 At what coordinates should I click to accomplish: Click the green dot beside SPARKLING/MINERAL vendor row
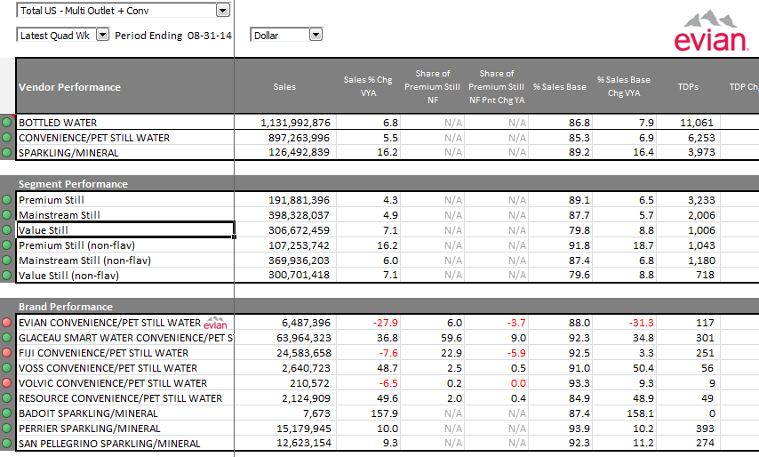tap(7, 153)
